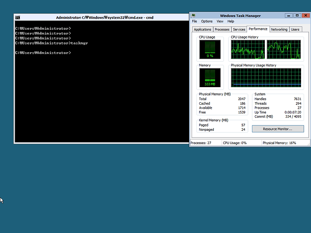Click the Handles value 7631
This screenshot has height=233, width=311.
click(297, 99)
